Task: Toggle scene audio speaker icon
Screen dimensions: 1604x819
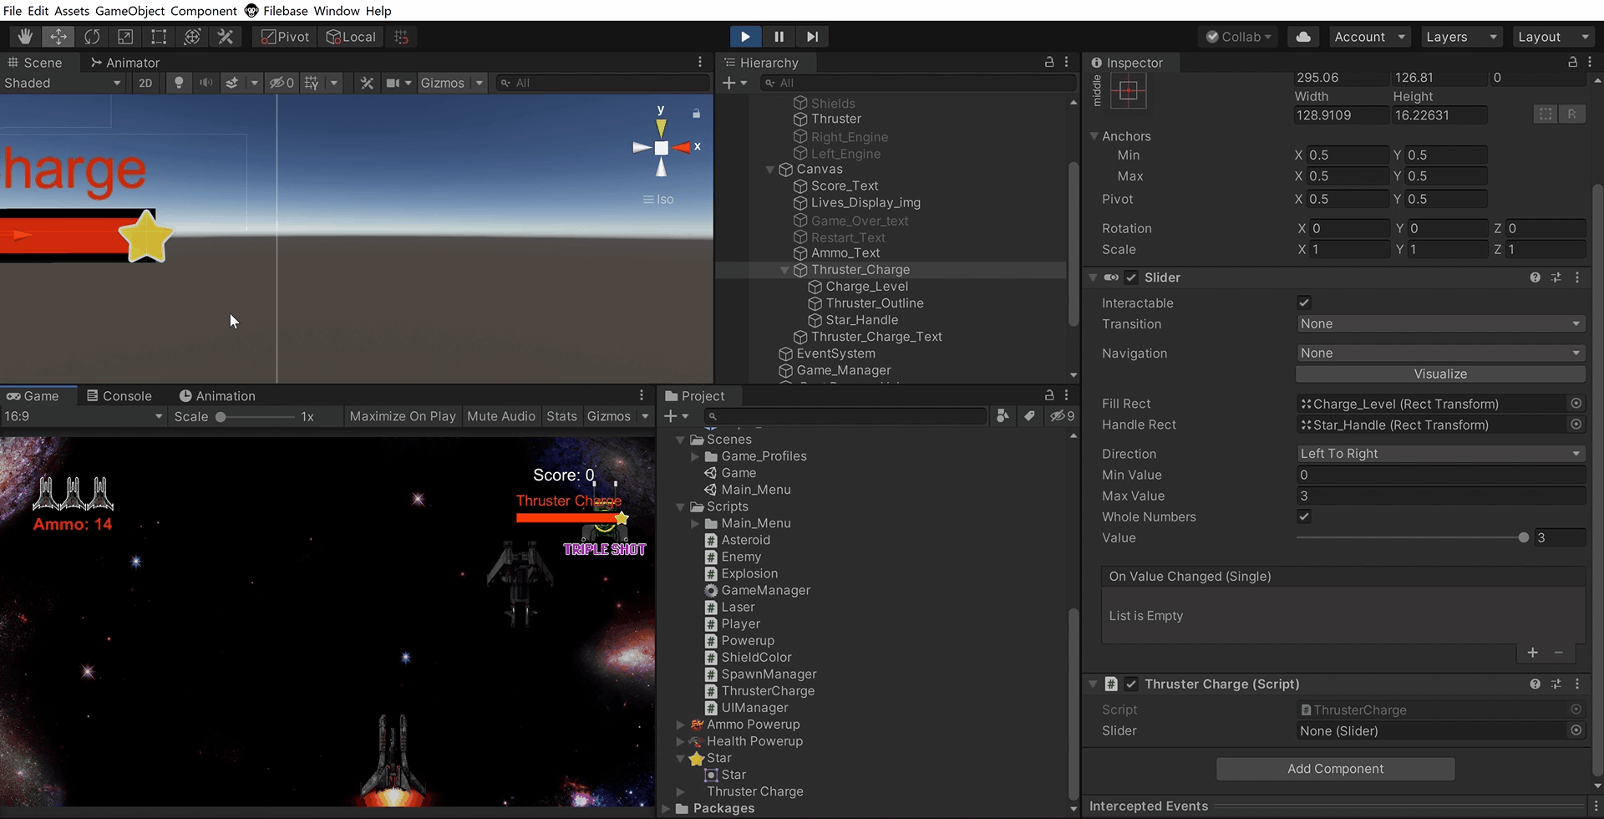Action: click(x=206, y=83)
